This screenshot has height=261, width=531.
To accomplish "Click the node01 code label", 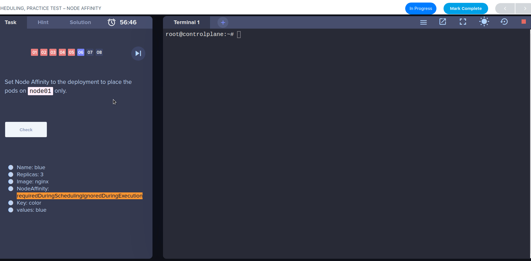I will (40, 91).
